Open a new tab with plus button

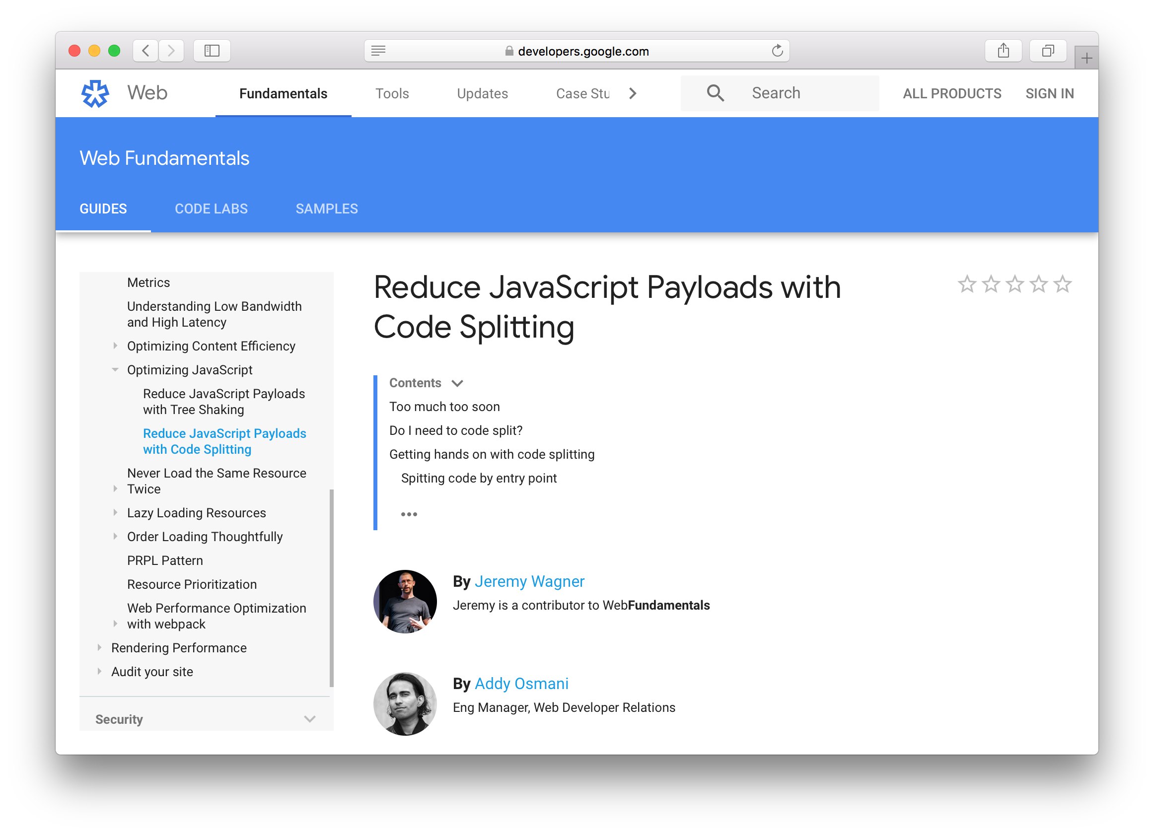tap(1086, 58)
